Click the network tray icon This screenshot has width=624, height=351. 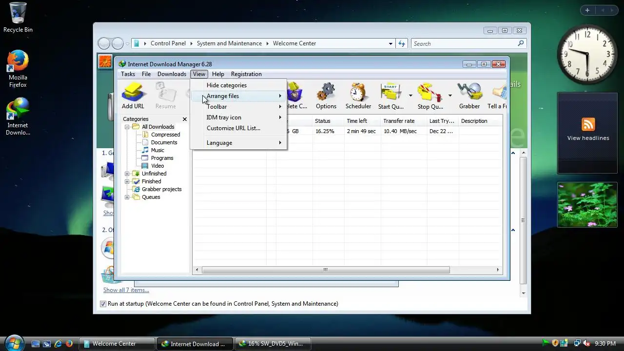click(x=577, y=343)
